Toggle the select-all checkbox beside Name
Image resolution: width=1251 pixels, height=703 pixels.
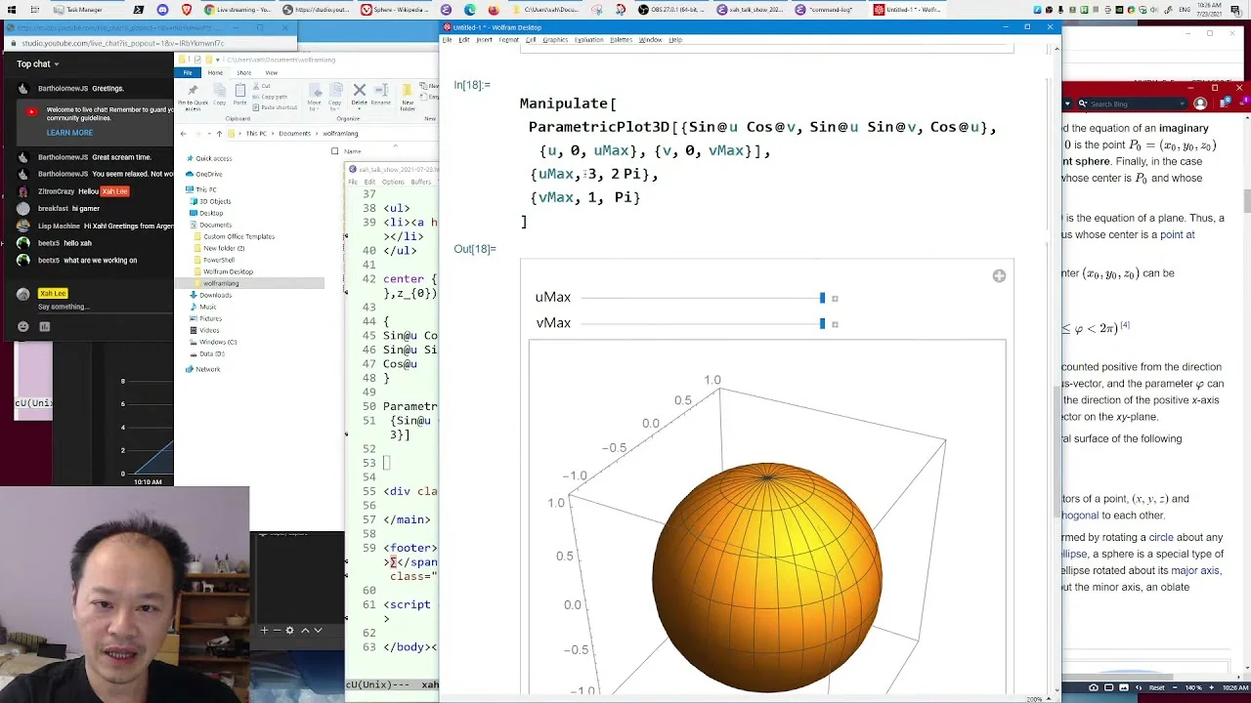coord(334,151)
